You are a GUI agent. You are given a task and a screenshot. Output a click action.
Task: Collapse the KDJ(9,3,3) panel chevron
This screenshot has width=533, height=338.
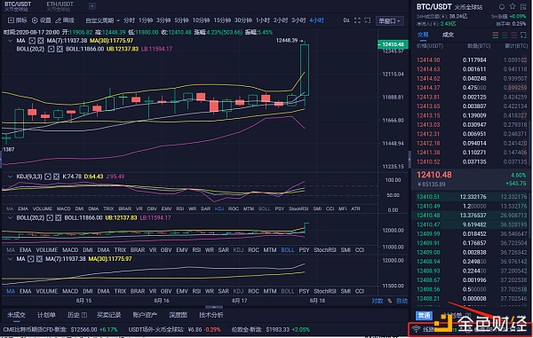pyautogui.click(x=10, y=177)
